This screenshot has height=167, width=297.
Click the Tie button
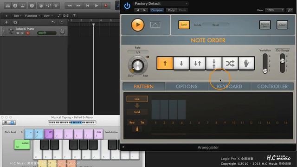[x=142, y=122]
